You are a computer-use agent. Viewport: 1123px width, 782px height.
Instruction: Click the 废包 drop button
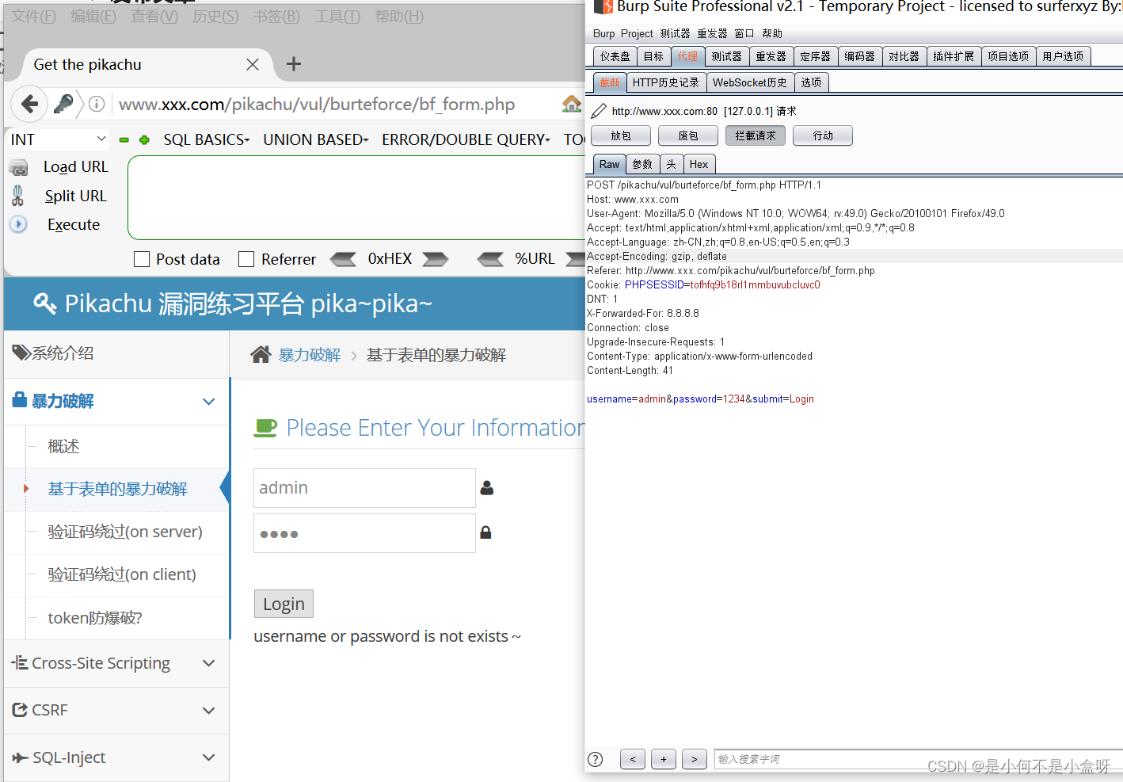pyautogui.click(x=688, y=135)
